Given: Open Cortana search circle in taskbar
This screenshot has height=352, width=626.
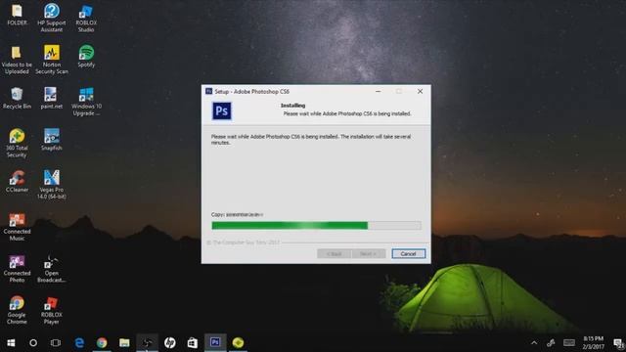Looking at the screenshot, I should tap(33, 343).
